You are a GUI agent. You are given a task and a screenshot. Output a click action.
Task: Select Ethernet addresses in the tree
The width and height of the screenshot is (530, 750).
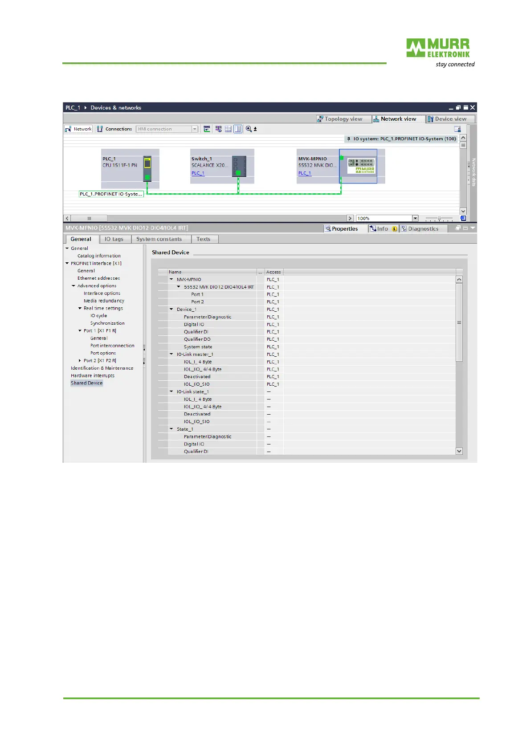98,278
